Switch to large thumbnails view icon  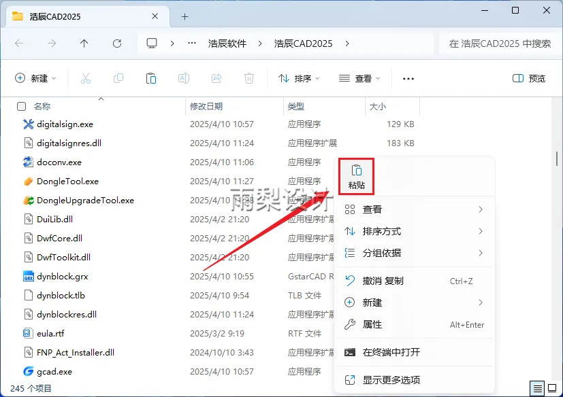552,388
